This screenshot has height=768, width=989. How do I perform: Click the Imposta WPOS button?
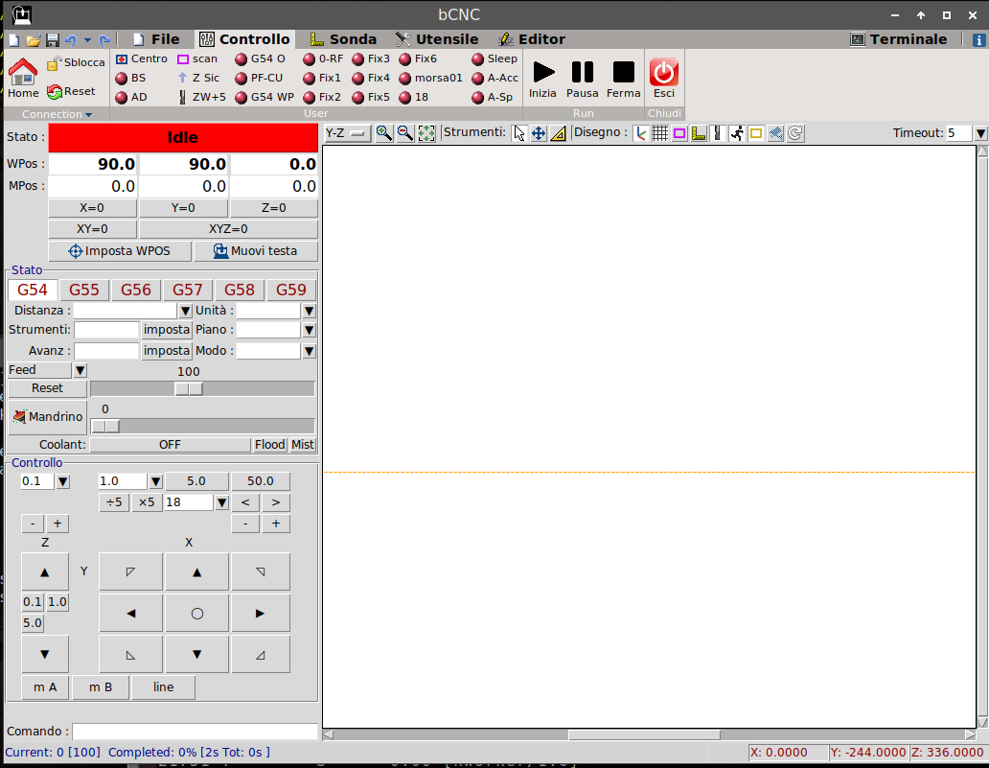(x=120, y=251)
